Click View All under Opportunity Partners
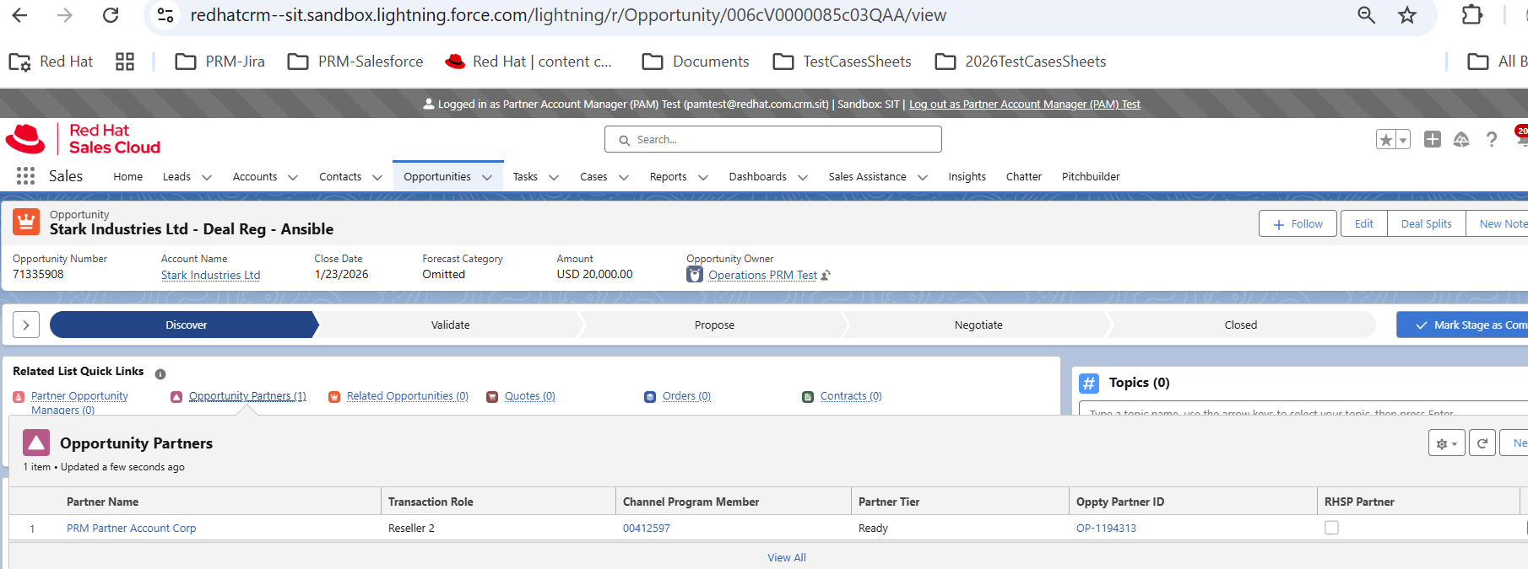1528x569 pixels. pyautogui.click(x=787, y=557)
